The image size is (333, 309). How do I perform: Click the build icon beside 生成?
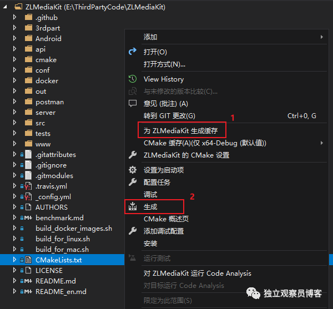point(133,206)
